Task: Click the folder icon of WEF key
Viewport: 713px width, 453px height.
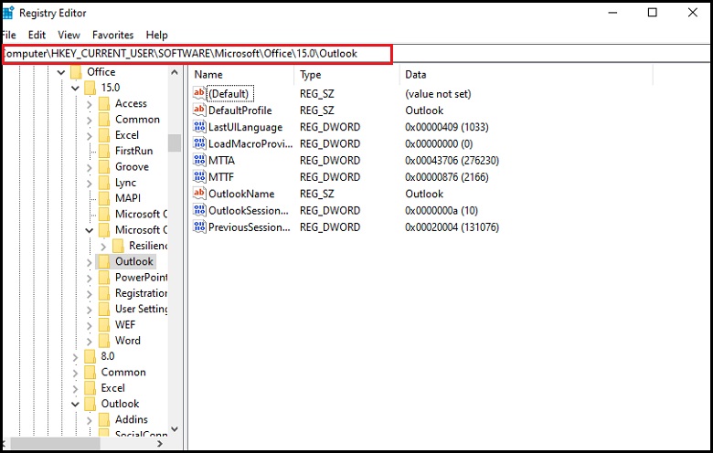Action: coord(104,325)
